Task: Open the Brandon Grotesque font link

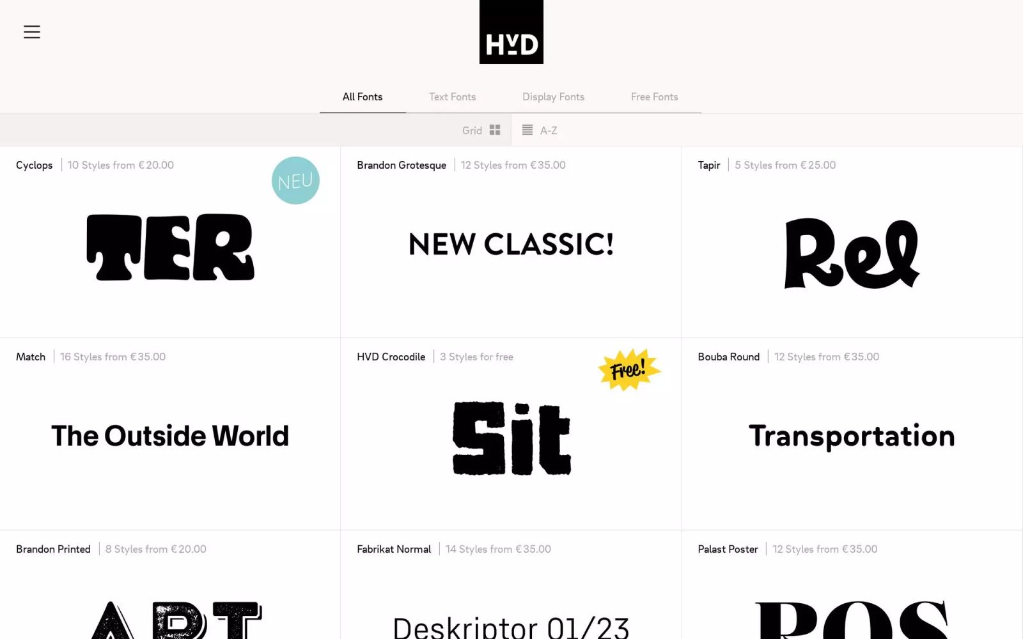Action: click(402, 166)
